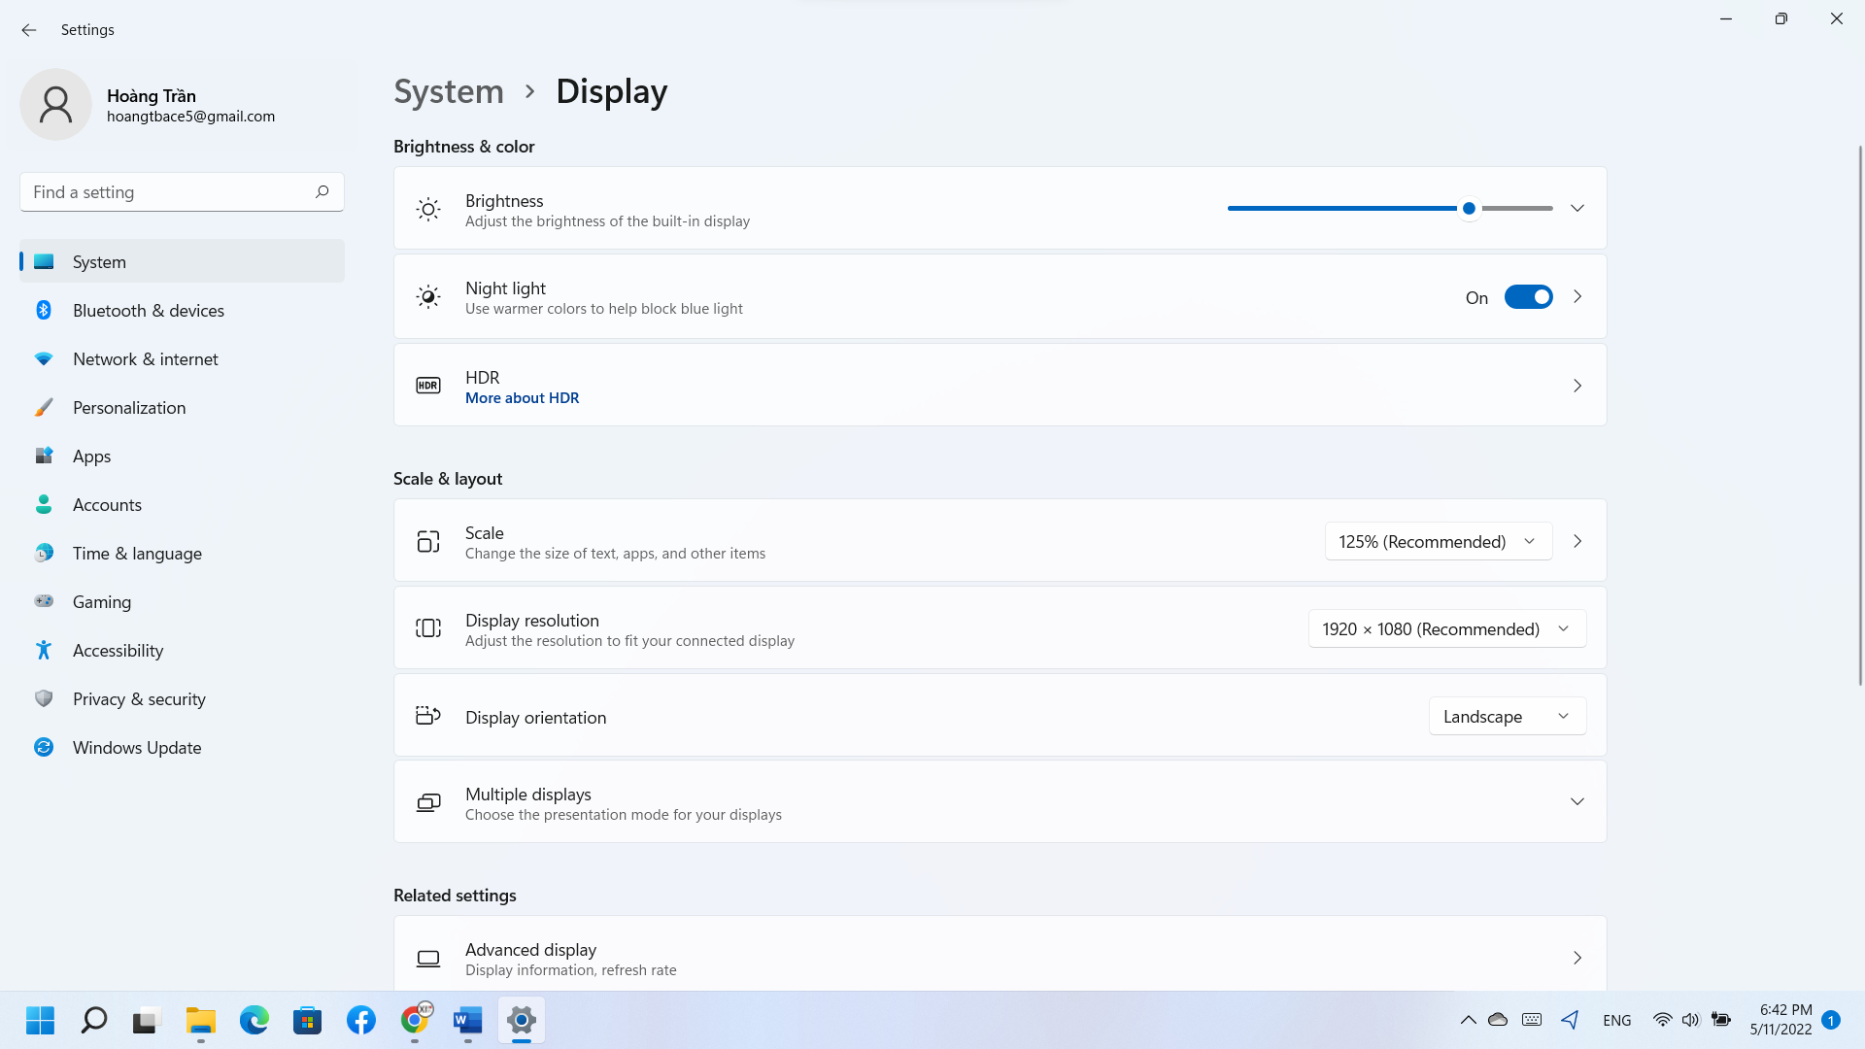The height and width of the screenshot is (1049, 1865).
Task: Click the search magnifier in Find a setting
Action: point(322,191)
